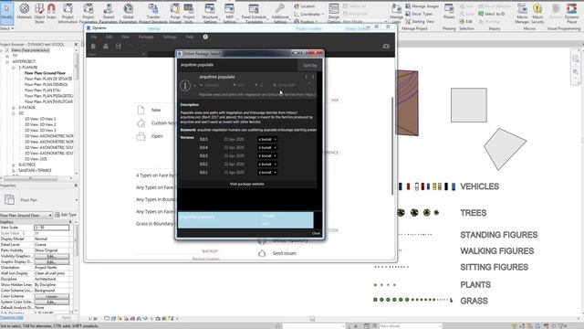
Task: Click Decal Types in the ribbon
Action: pyautogui.click(x=419, y=14)
